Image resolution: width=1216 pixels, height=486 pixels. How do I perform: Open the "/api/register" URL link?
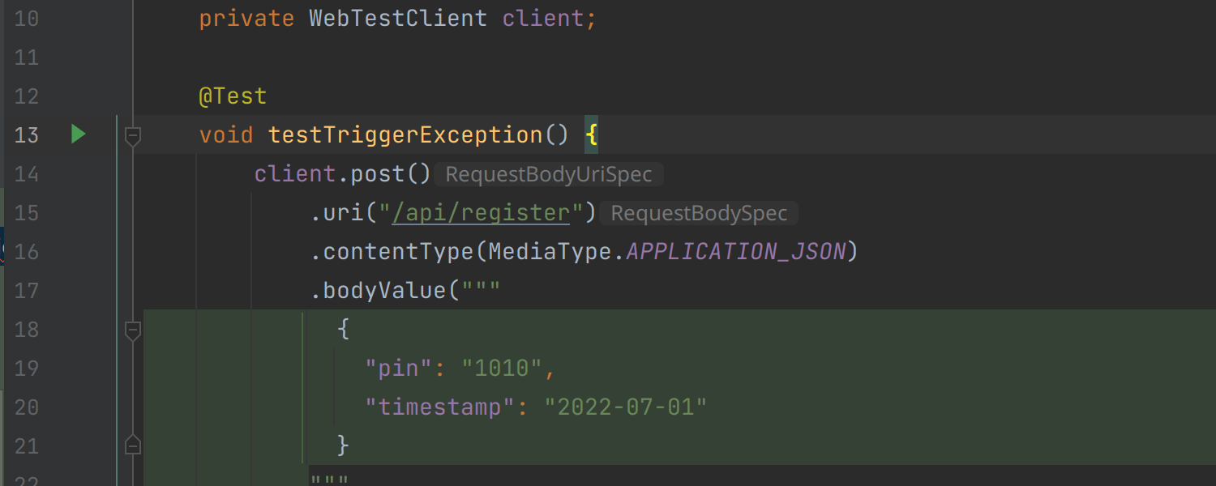pyautogui.click(x=481, y=213)
